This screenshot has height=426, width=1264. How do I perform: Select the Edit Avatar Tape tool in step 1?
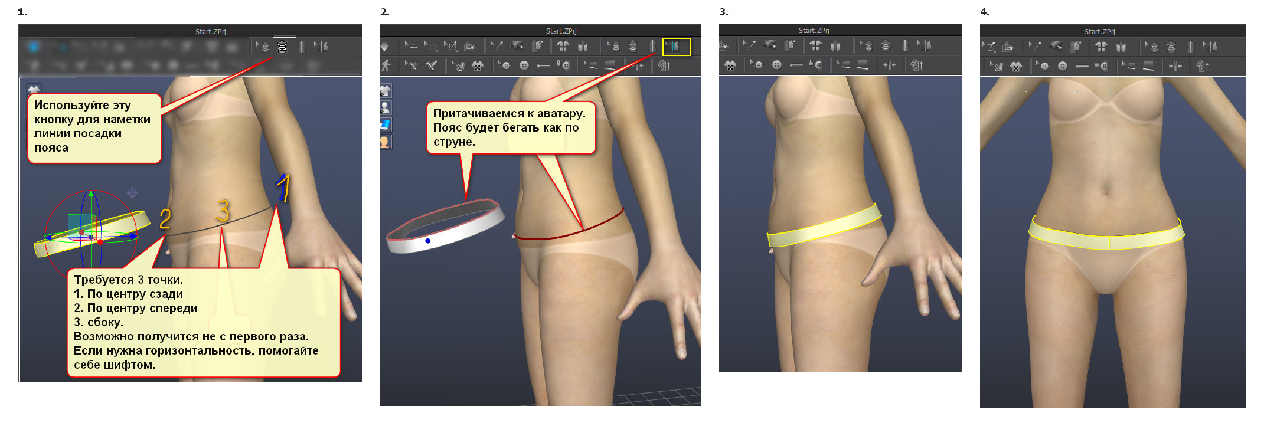click(262, 46)
